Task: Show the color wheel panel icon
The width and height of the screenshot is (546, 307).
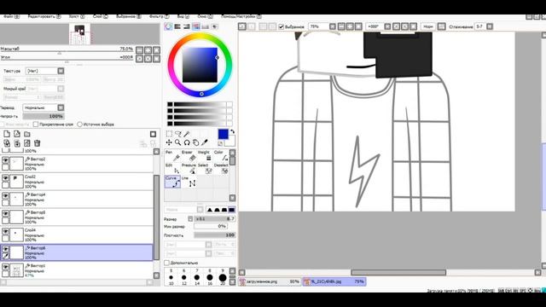Action: [169, 26]
